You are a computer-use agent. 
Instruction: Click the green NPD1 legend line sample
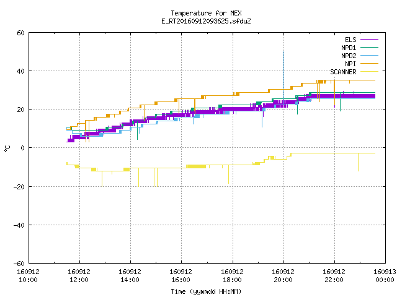(x=369, y=47)
